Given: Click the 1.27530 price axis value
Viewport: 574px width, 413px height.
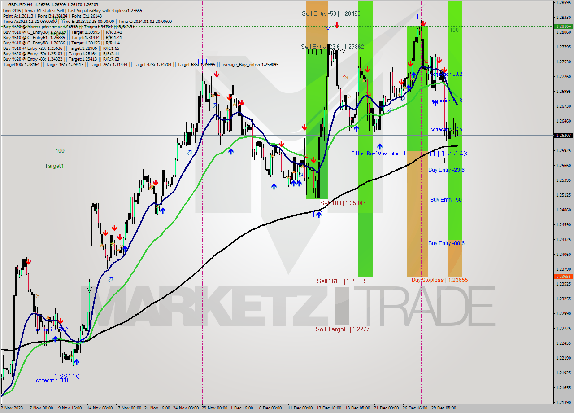Looking at the screenshot, I should click(563, 62).
